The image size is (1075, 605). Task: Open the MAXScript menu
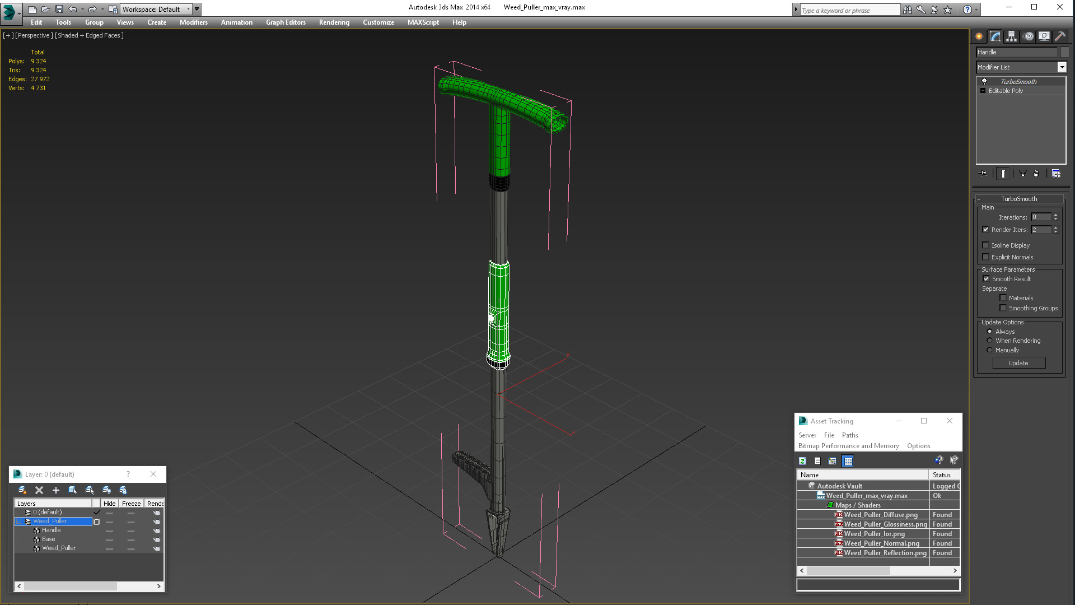point(423,22)
